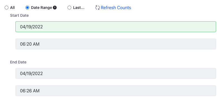222x105 pixels.
Task: Click the "Date Range" label text
Action: pyautogui.click(x=41, y=8)
